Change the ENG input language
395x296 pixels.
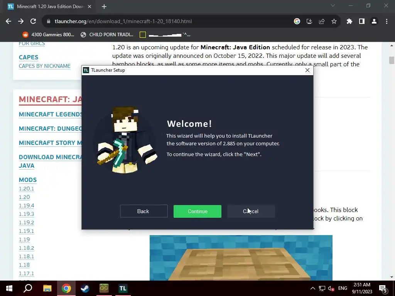click(343, 288)
